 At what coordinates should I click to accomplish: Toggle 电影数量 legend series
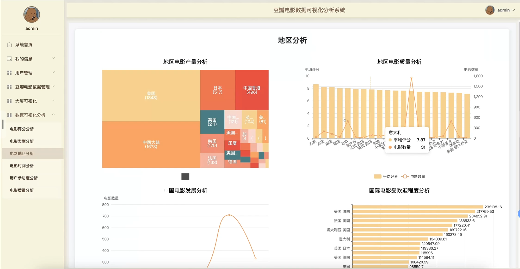pyautogui.click(x=413, y=176)
